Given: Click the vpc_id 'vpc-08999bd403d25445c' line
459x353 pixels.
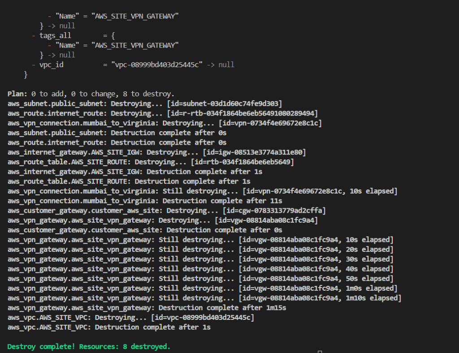Looking at the screenshot, I should pyautogui.click(x=133, y=65).
